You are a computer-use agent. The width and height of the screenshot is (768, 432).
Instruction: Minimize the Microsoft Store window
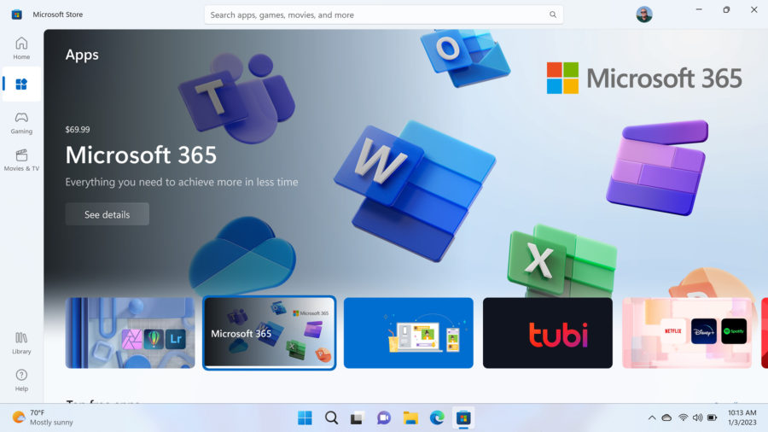(699, 9)
